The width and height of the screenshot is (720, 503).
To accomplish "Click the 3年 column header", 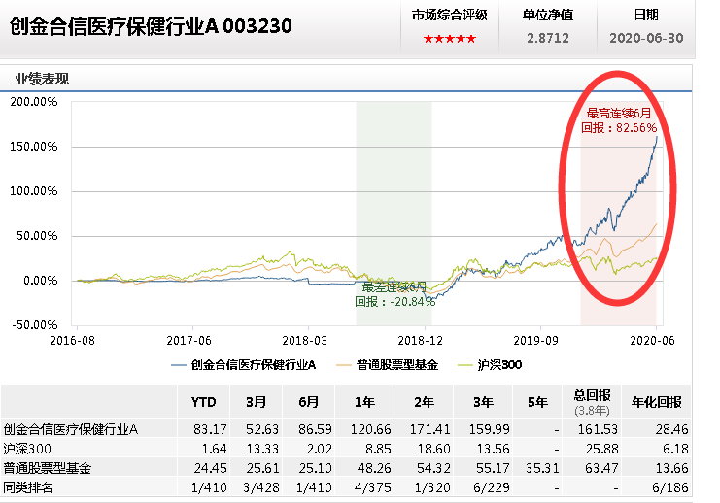I will [x=483, y=402].
